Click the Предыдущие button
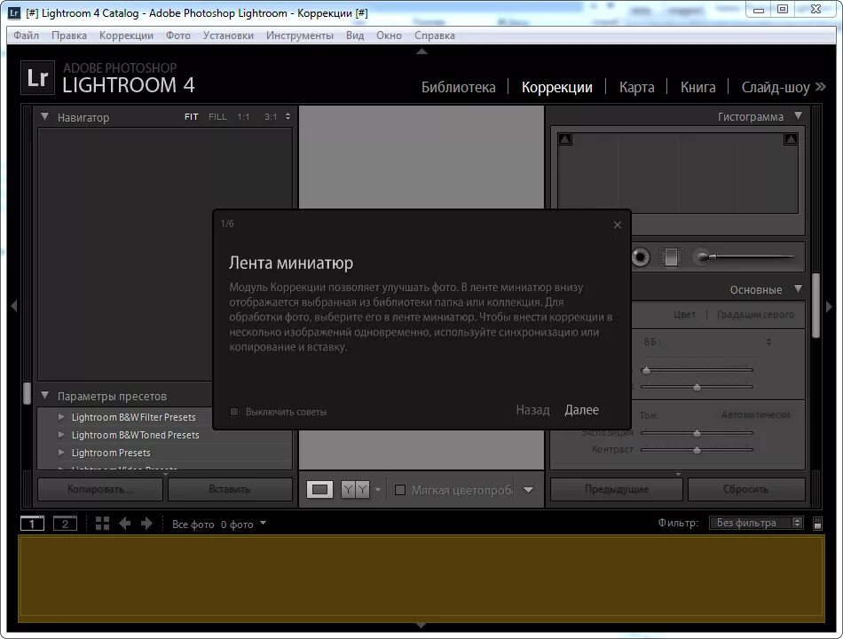This screenshot has width=843, height=639. click(x=617, y=490)
